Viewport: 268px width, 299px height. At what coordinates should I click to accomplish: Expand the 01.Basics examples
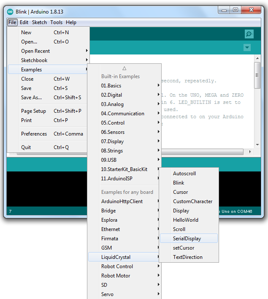click(x=125, y=86)
